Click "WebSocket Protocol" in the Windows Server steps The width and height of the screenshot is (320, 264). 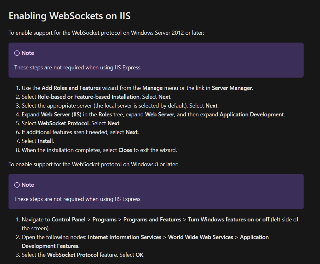coord(63,123)
